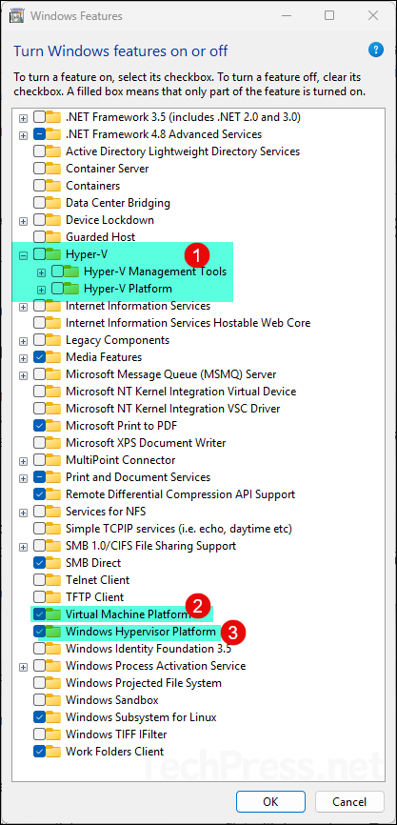Expand the Windows Process Activation Service node
Viewport: 397px width, 825px height.
(23, 667)
